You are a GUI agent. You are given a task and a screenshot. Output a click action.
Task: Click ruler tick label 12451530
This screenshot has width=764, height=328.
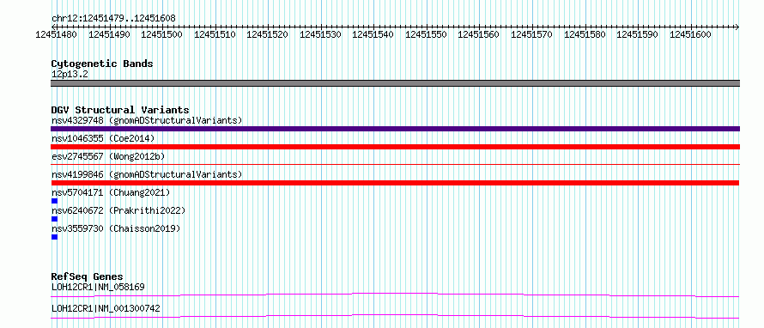click(x=320, y=34)
